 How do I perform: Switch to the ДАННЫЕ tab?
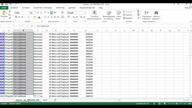72,8
